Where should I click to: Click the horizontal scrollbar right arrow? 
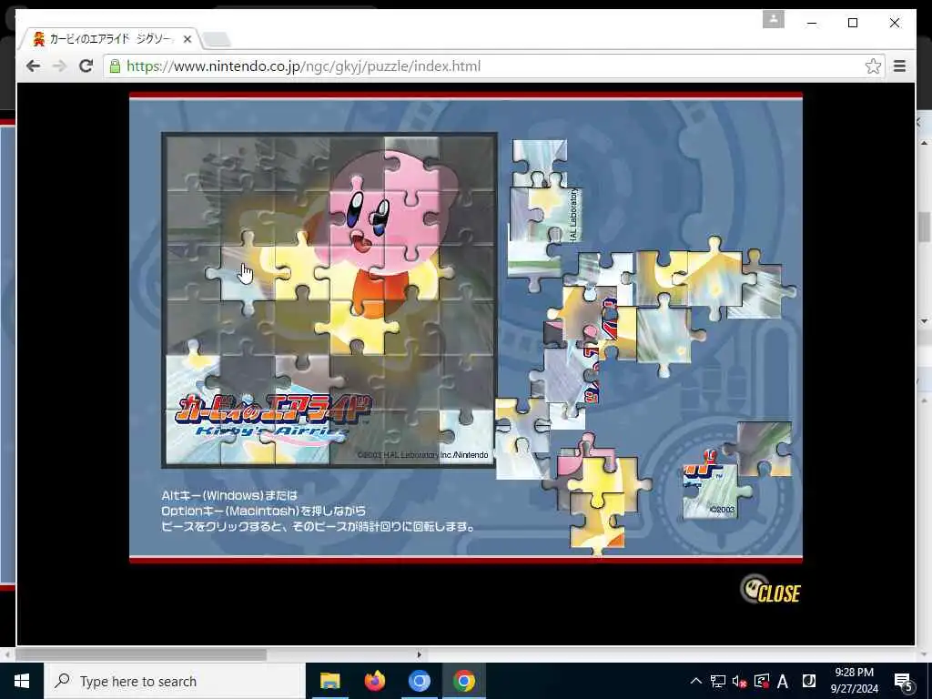(419, 654)
